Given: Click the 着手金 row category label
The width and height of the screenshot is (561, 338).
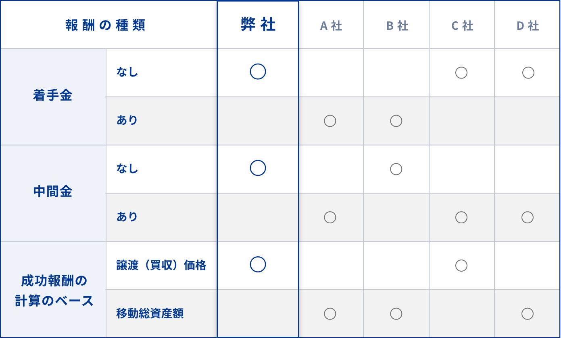Looking at the screenshot, I should 53,96.
